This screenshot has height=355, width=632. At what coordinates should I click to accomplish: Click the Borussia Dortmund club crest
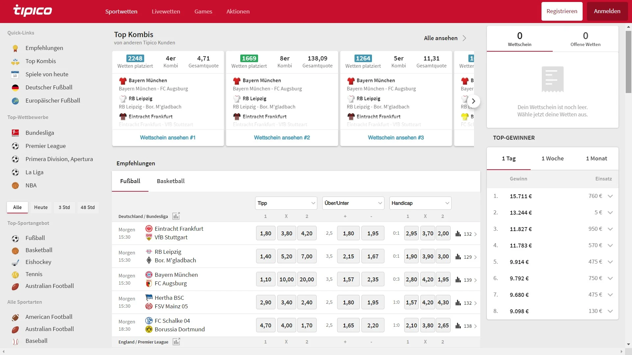[x=149, y=329]
